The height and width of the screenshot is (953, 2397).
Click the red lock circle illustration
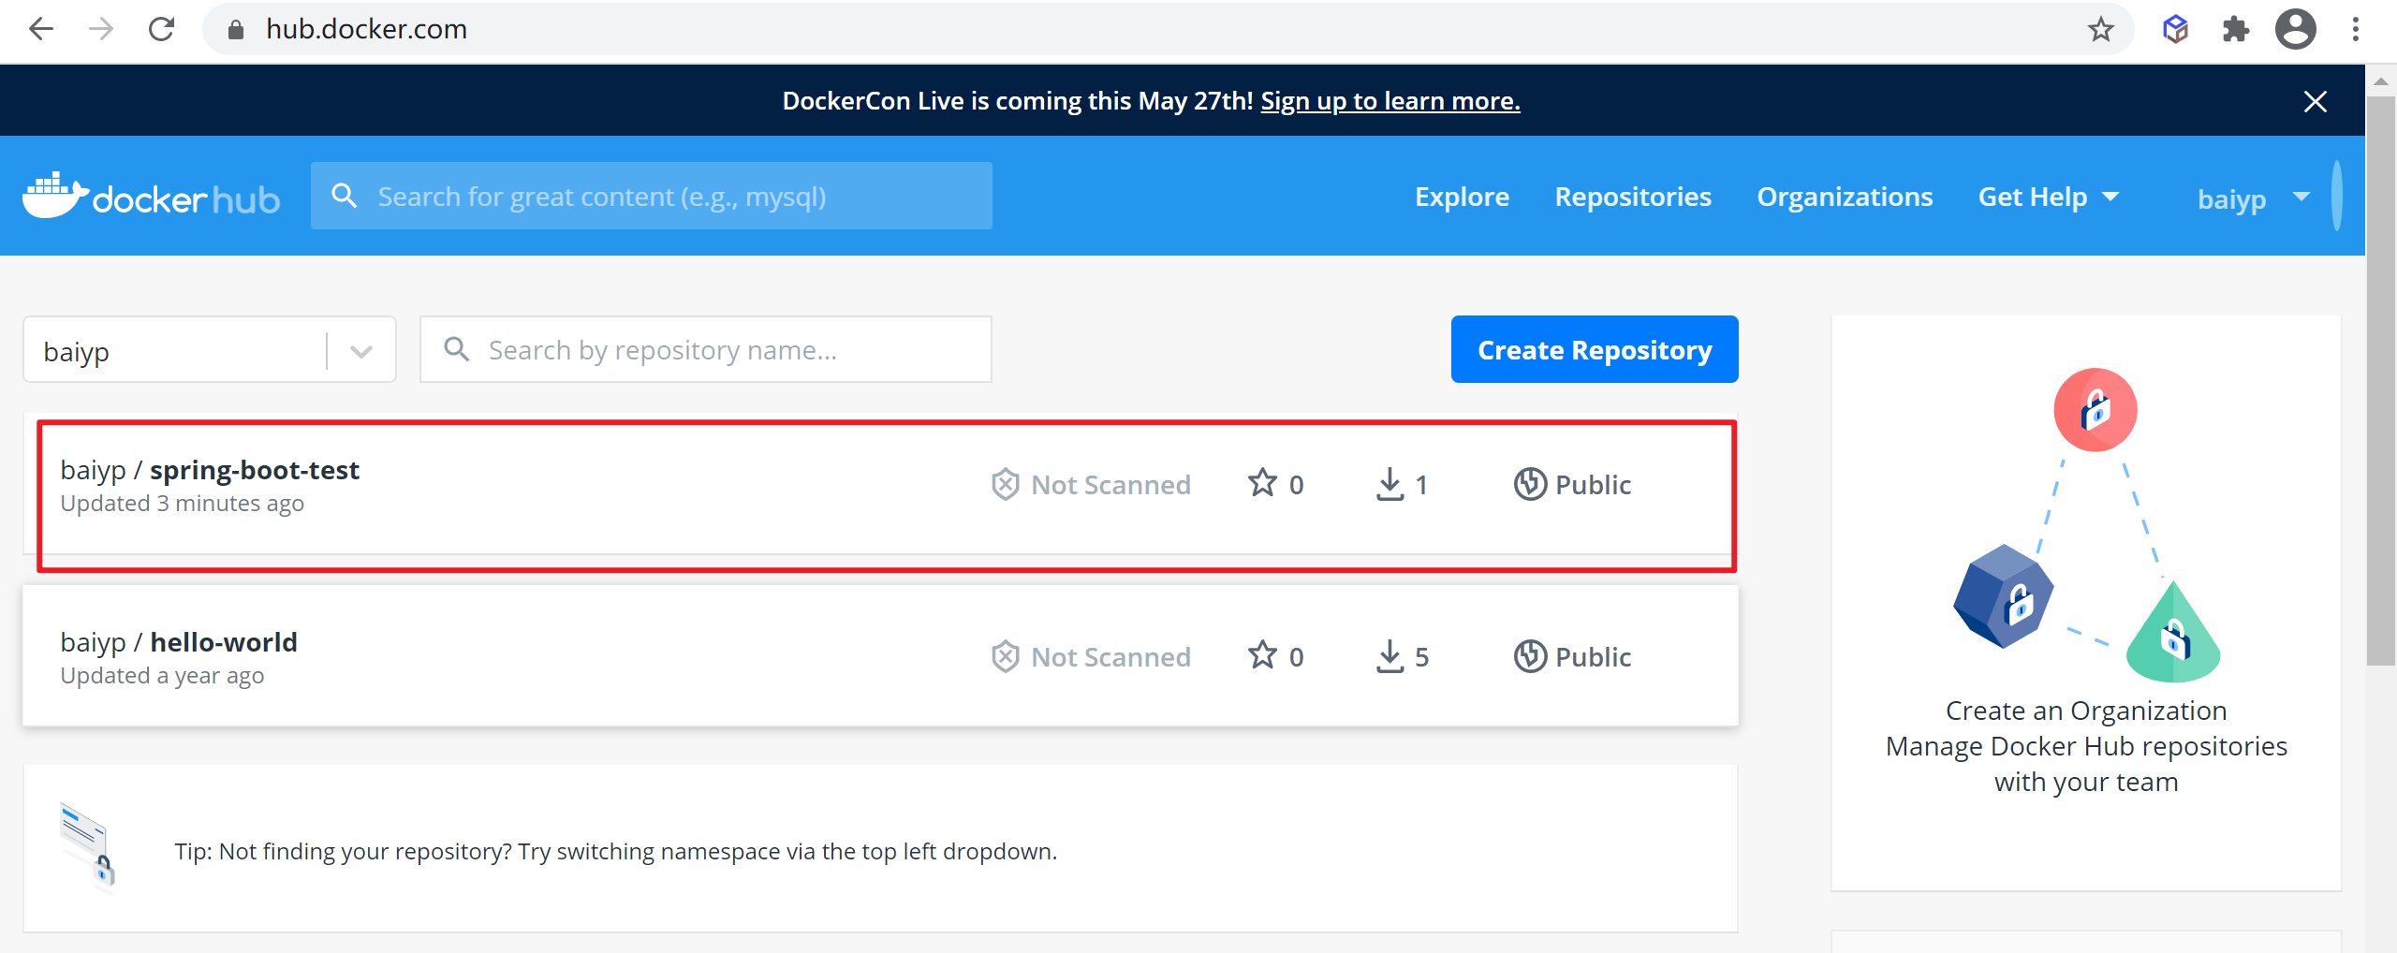[2096, 410]
